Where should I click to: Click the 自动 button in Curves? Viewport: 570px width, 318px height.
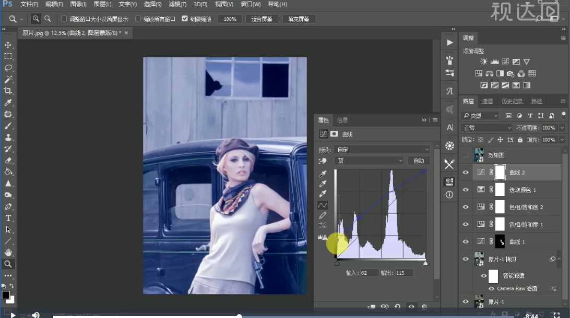(419, 161)
